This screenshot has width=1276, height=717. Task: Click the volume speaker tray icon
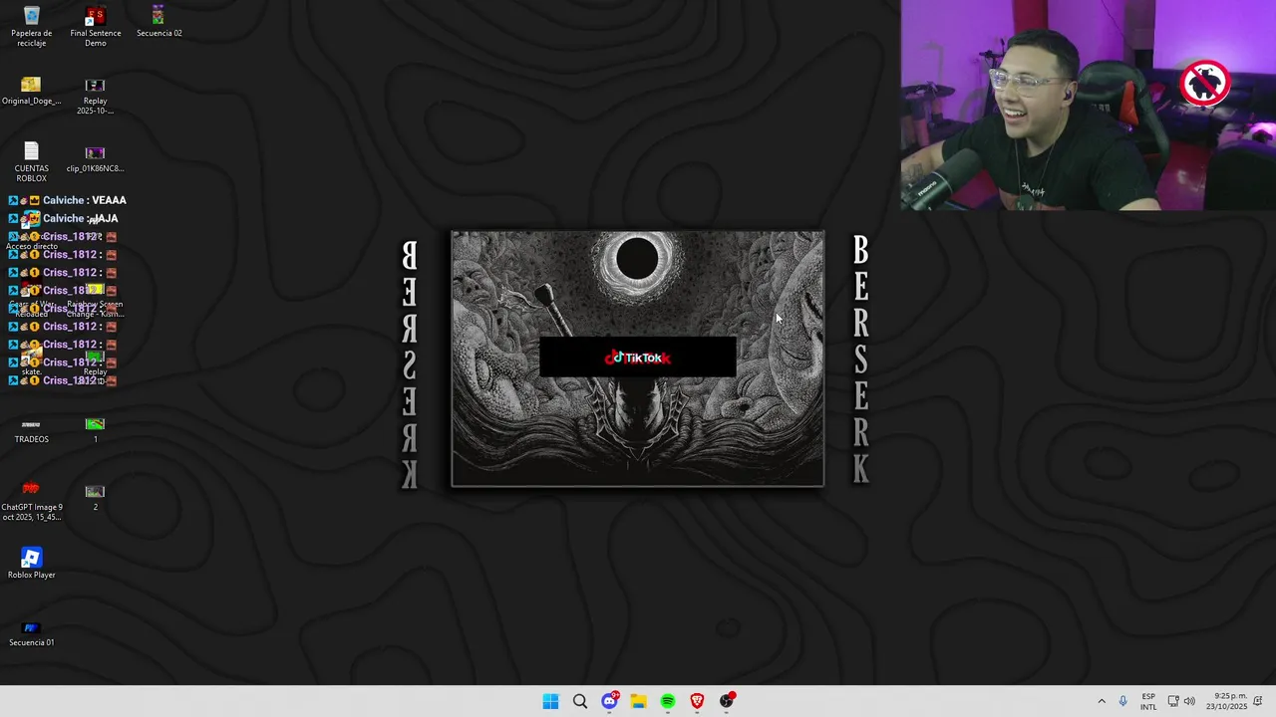(1189, 701)
